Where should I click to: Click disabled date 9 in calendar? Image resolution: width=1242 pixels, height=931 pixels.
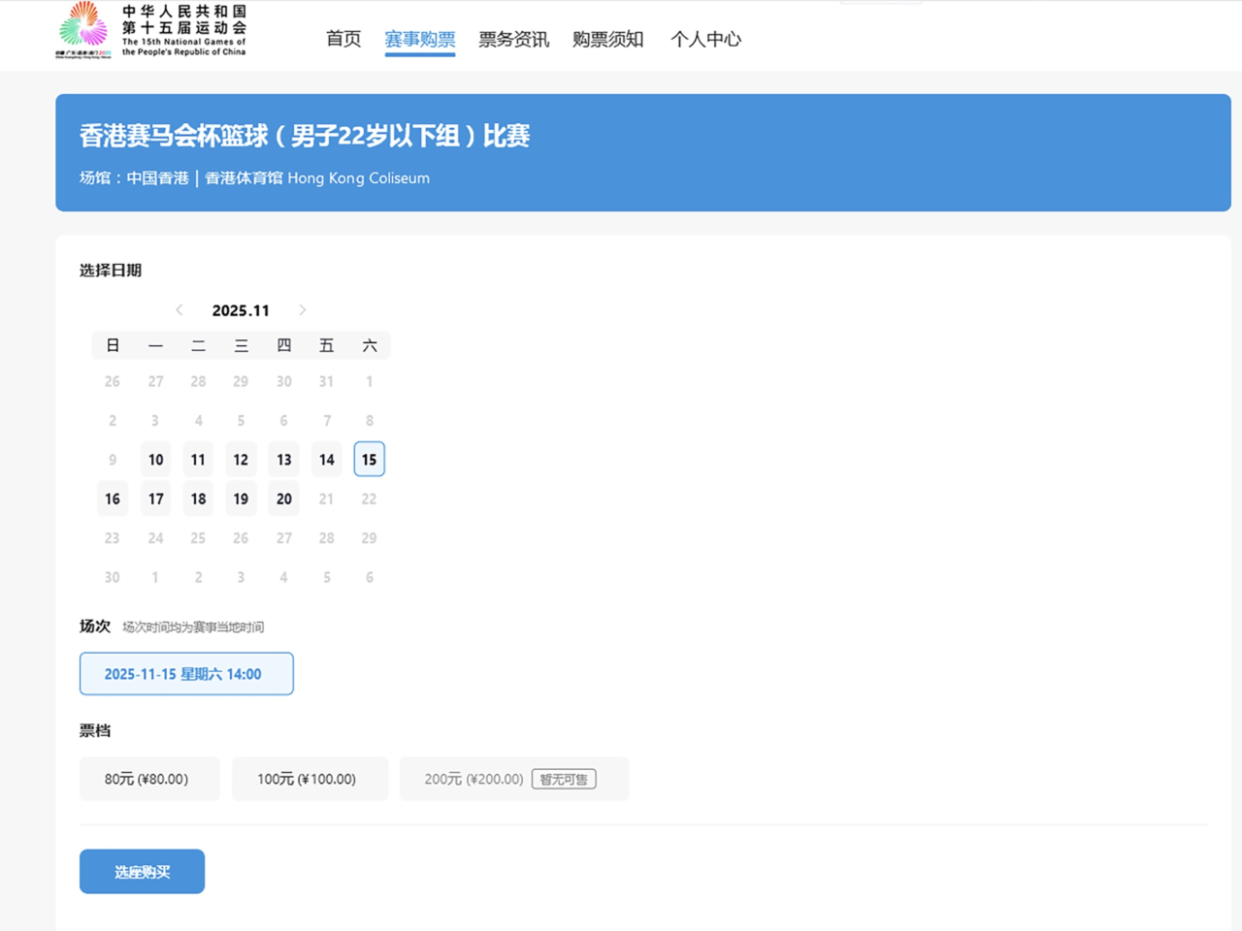coord(113,460)
